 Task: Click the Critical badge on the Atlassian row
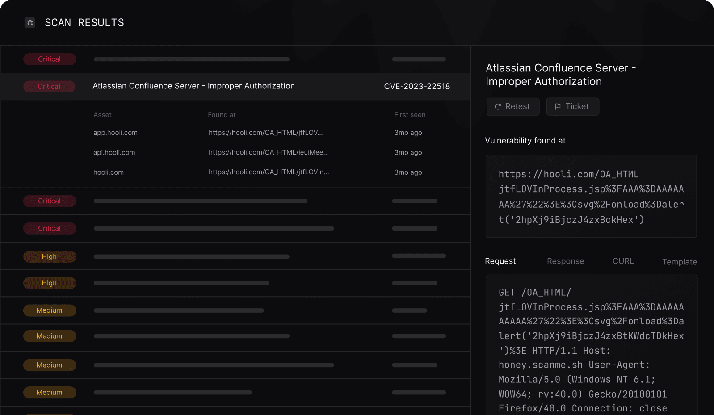(49, 87)
